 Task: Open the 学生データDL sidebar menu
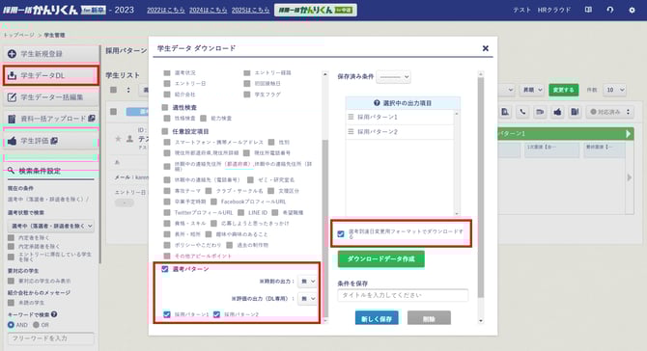(51, 75)
